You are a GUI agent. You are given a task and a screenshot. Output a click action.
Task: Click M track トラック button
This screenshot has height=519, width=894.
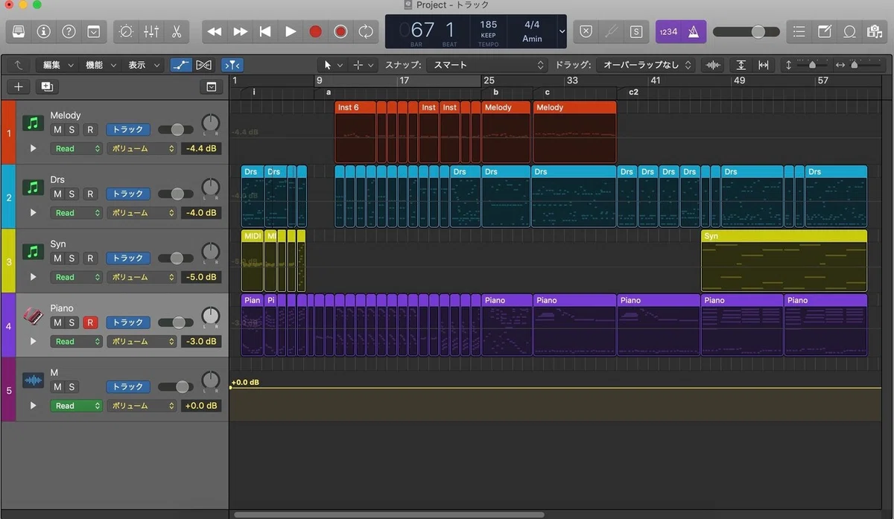pyautogui.click(x=128, y=387)
